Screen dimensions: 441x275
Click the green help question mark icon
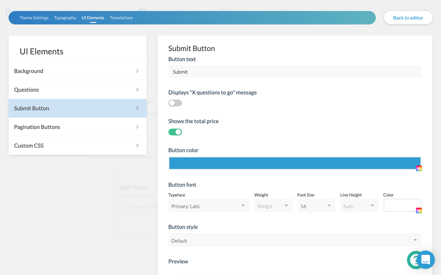[415, 260]
